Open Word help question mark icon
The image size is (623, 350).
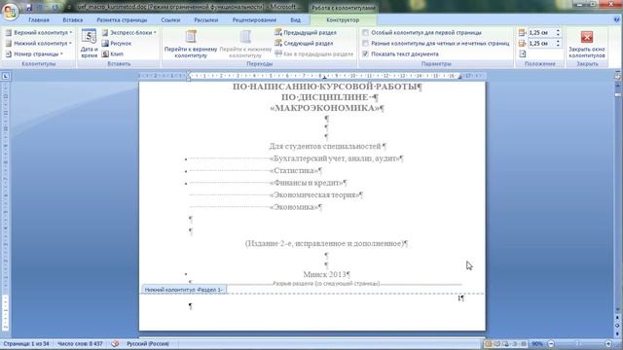pos(616,19)
